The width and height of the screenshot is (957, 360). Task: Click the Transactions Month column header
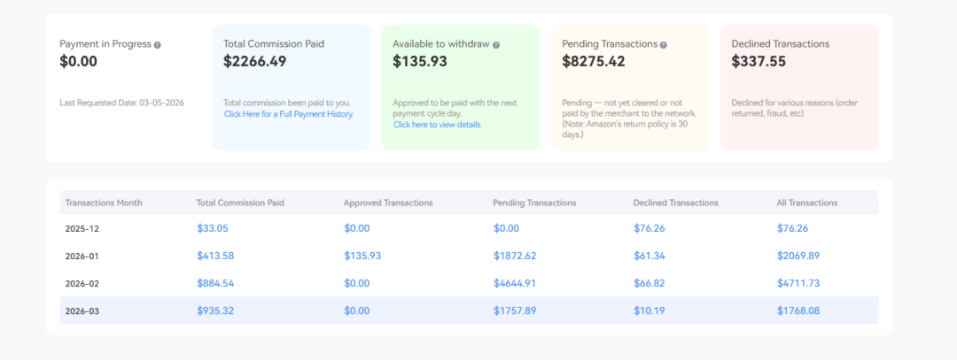pos(103,203)
